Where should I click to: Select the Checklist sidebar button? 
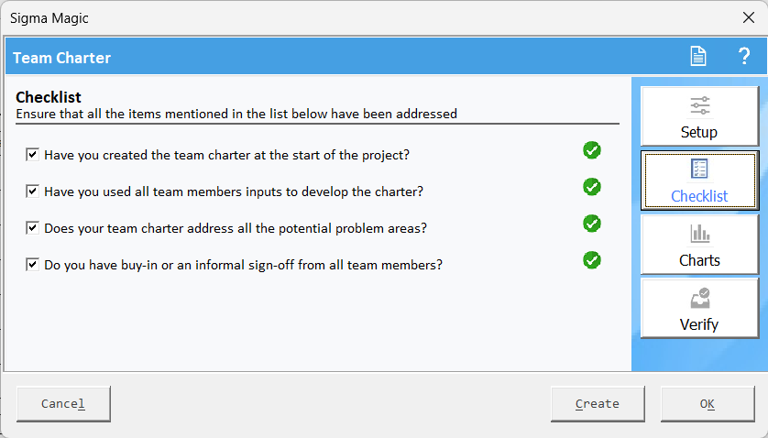click(699, 181)
